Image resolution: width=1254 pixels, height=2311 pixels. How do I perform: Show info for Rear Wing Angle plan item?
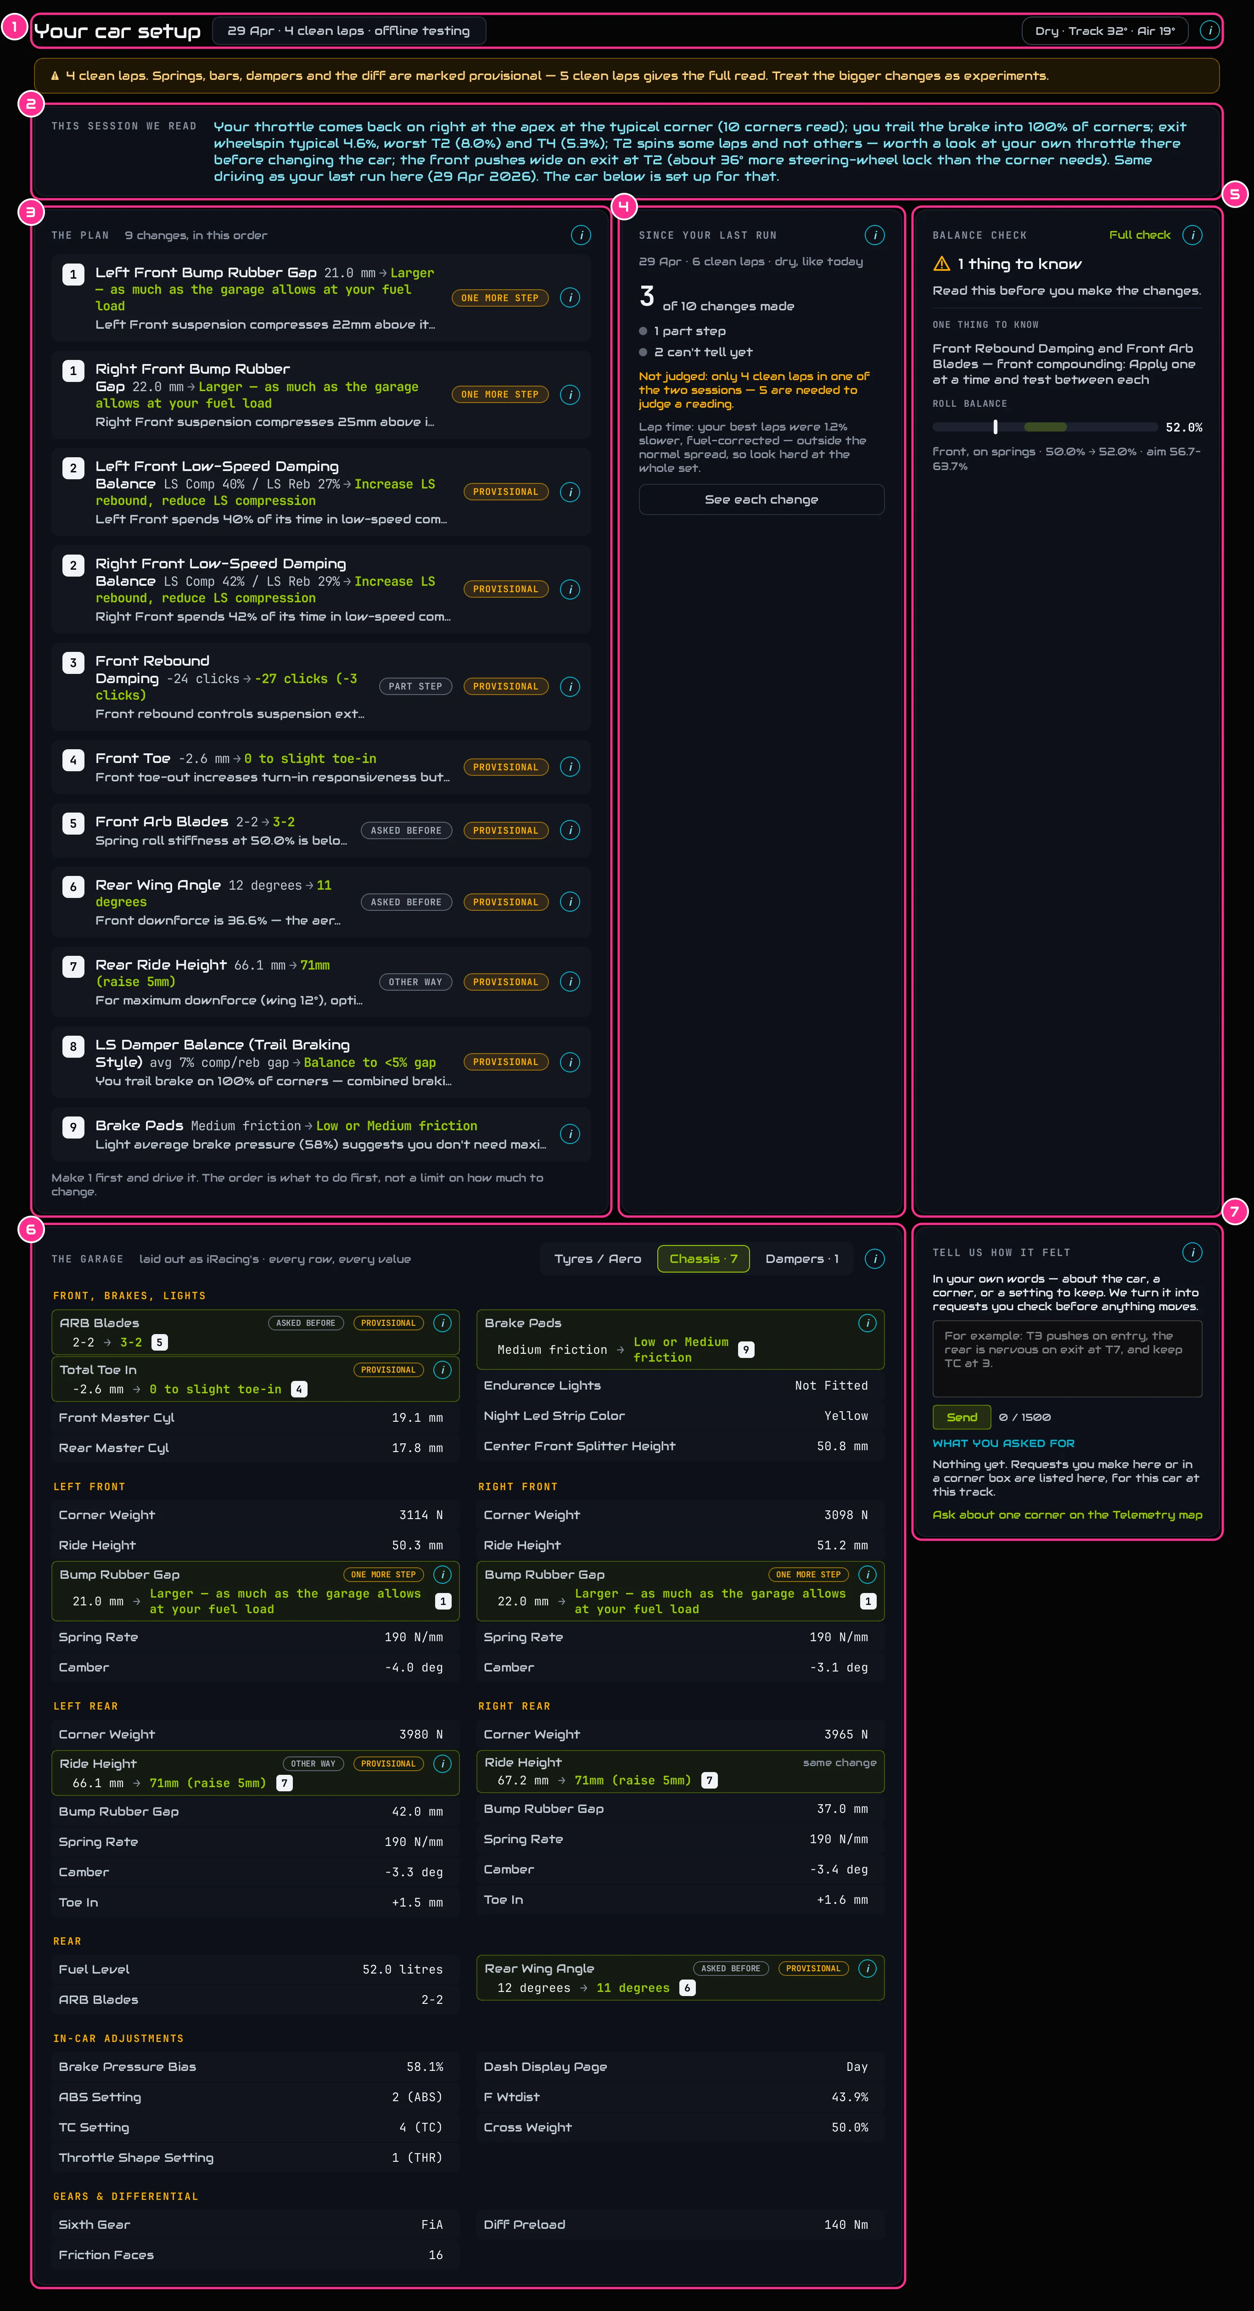(570, 902)
